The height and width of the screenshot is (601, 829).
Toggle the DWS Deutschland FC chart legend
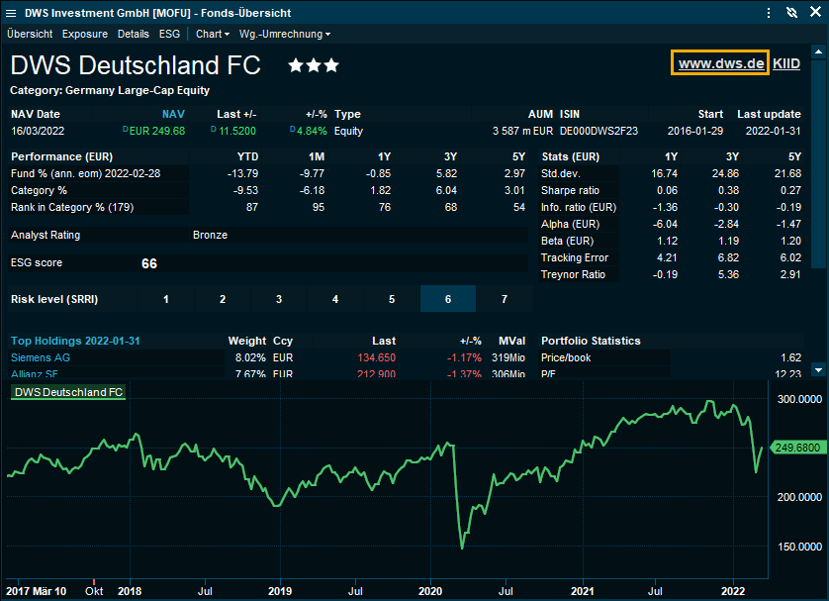point(68,392)
